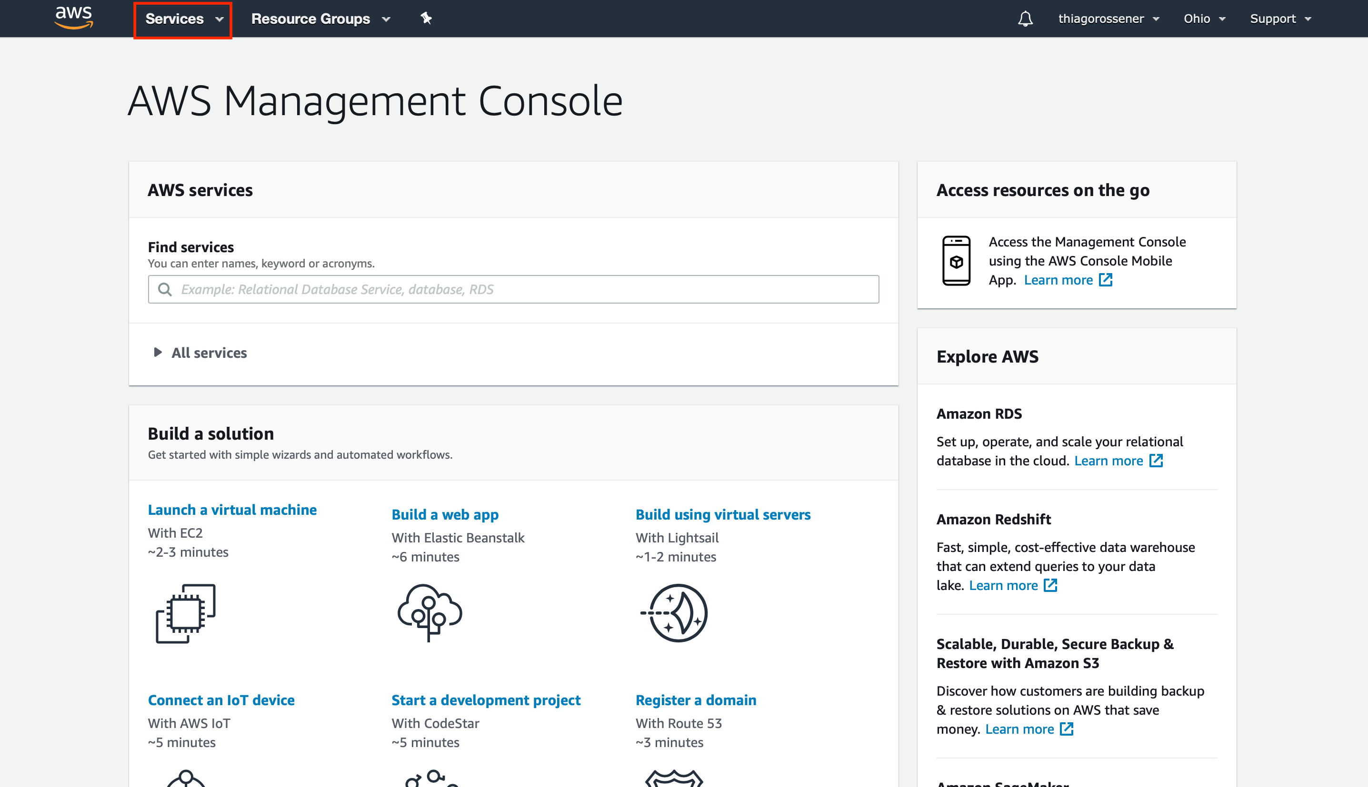The height and width of the screenshot is (787, 1368).
Task: Click external link icon beside S3 Learn more
Action: (1067, 729)
